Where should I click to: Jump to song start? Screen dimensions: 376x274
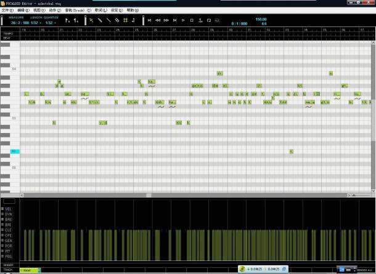pos(149,20)
